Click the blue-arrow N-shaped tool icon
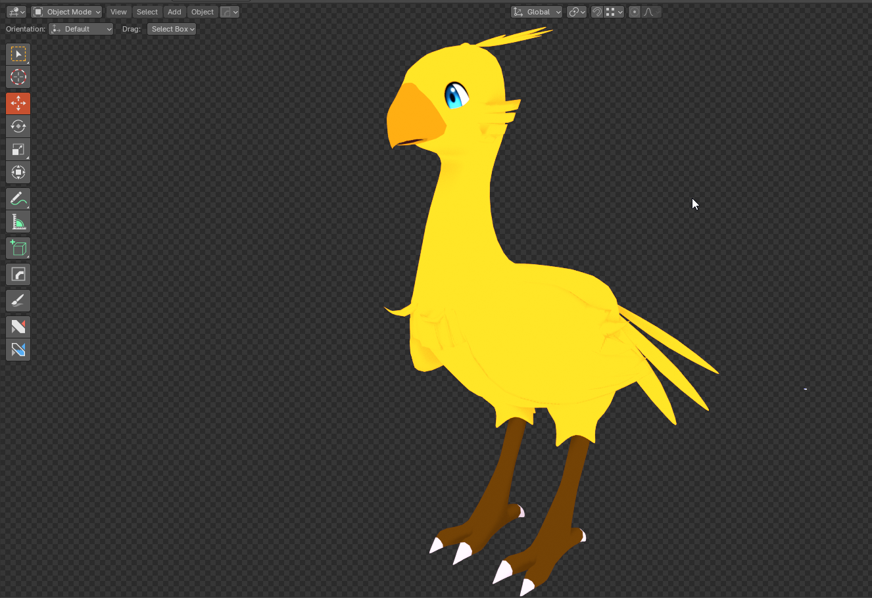872x598 pixels. pos(18,350)
